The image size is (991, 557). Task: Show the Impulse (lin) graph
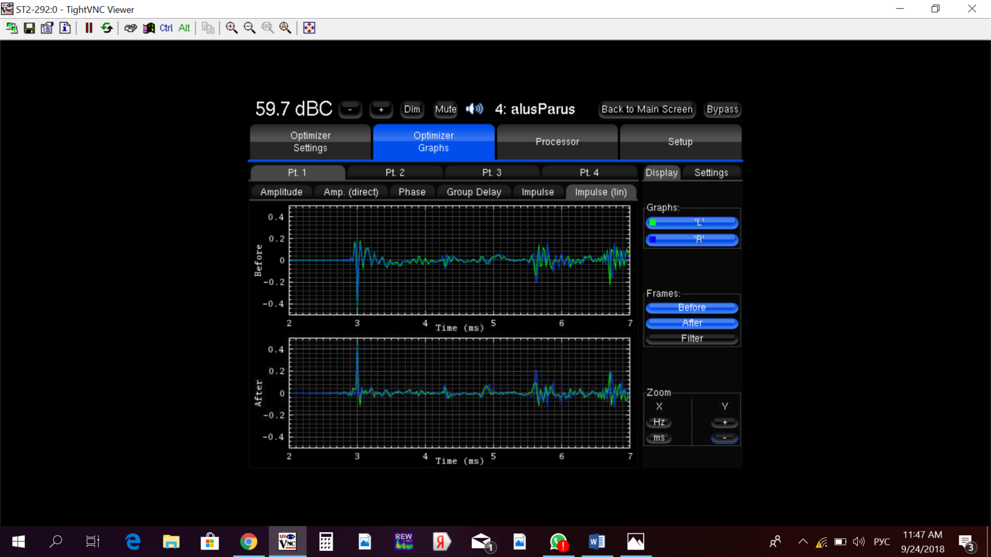pos(601,192)
